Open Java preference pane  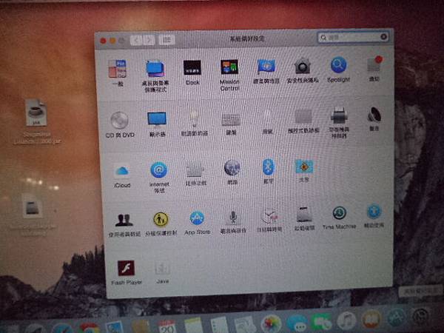[x=163, y=268]
